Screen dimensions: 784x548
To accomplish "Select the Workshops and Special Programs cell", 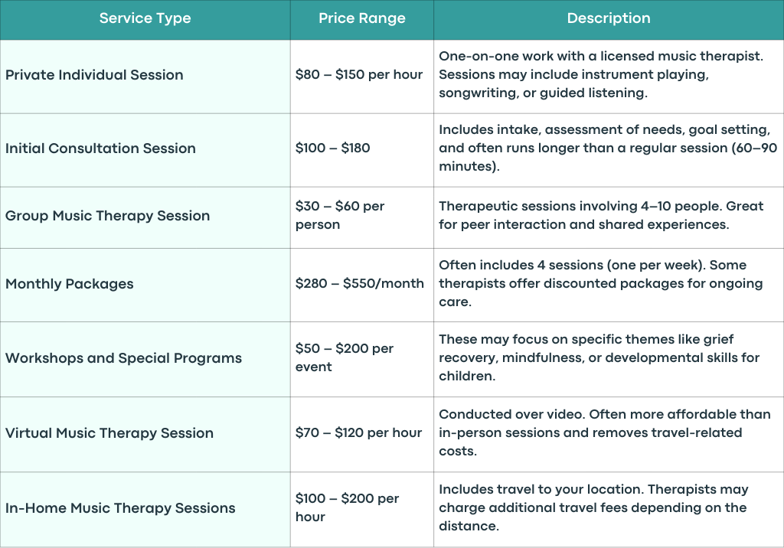I will (145, 360).
